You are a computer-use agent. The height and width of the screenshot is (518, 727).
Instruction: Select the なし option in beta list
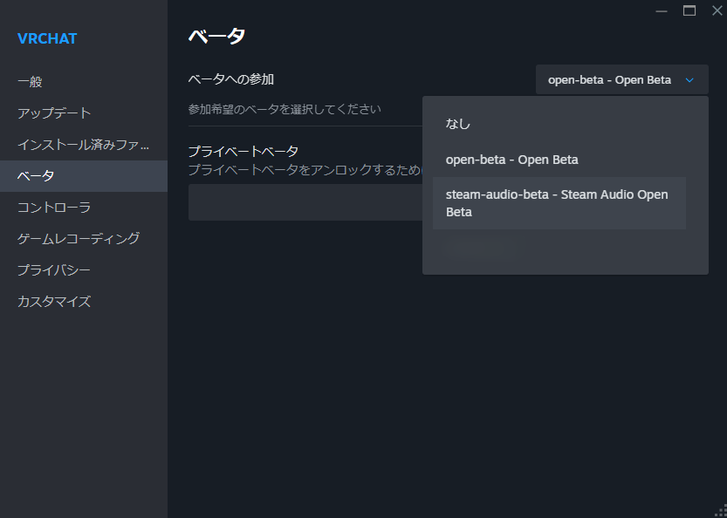click(458, 124)
